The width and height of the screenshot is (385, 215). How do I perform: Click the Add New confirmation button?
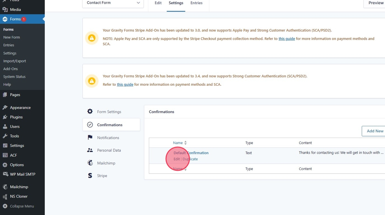coord(375,131)
